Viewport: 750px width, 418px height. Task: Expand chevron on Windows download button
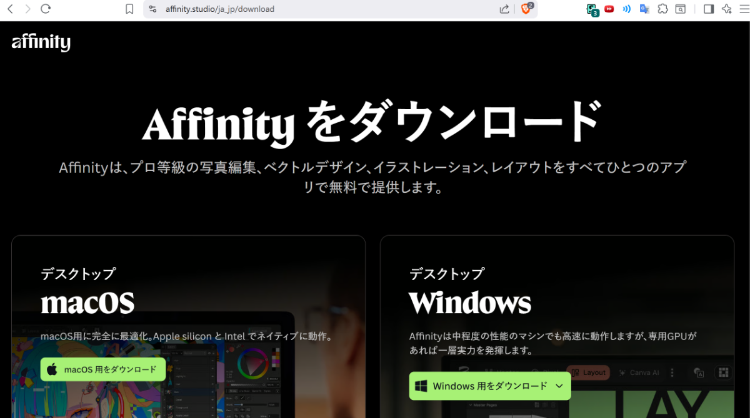559,386
